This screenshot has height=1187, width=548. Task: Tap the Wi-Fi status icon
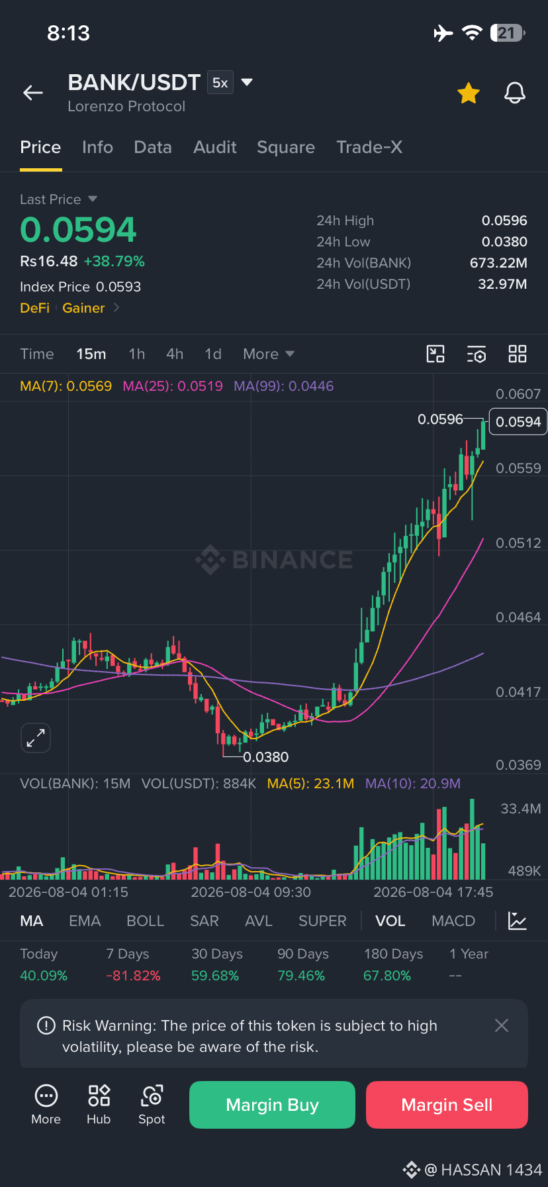(472, 32)
